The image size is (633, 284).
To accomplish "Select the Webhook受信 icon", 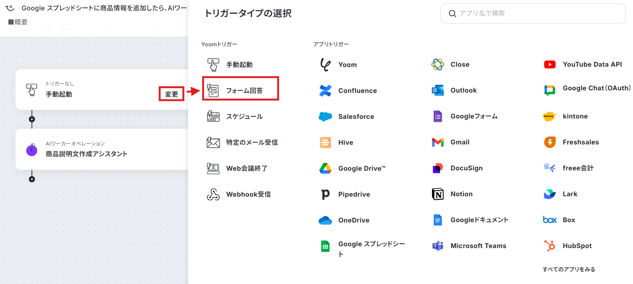I will (x=213, y=194).
